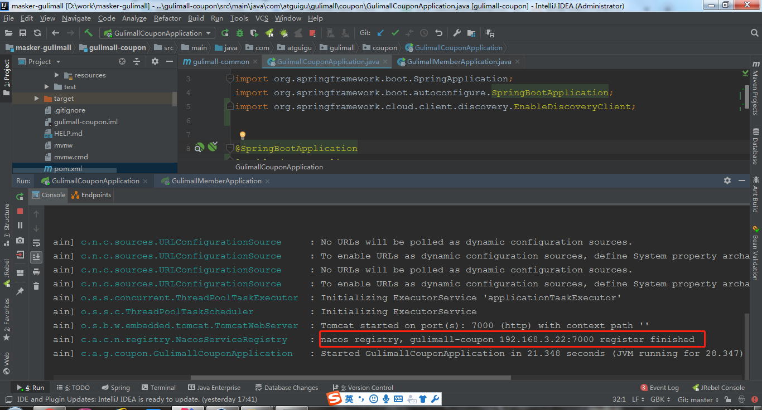The width and height of the screenshot is (762, 410).
Task: Click the Git Update Project blue arrow
Action: [x=380, y=33]
